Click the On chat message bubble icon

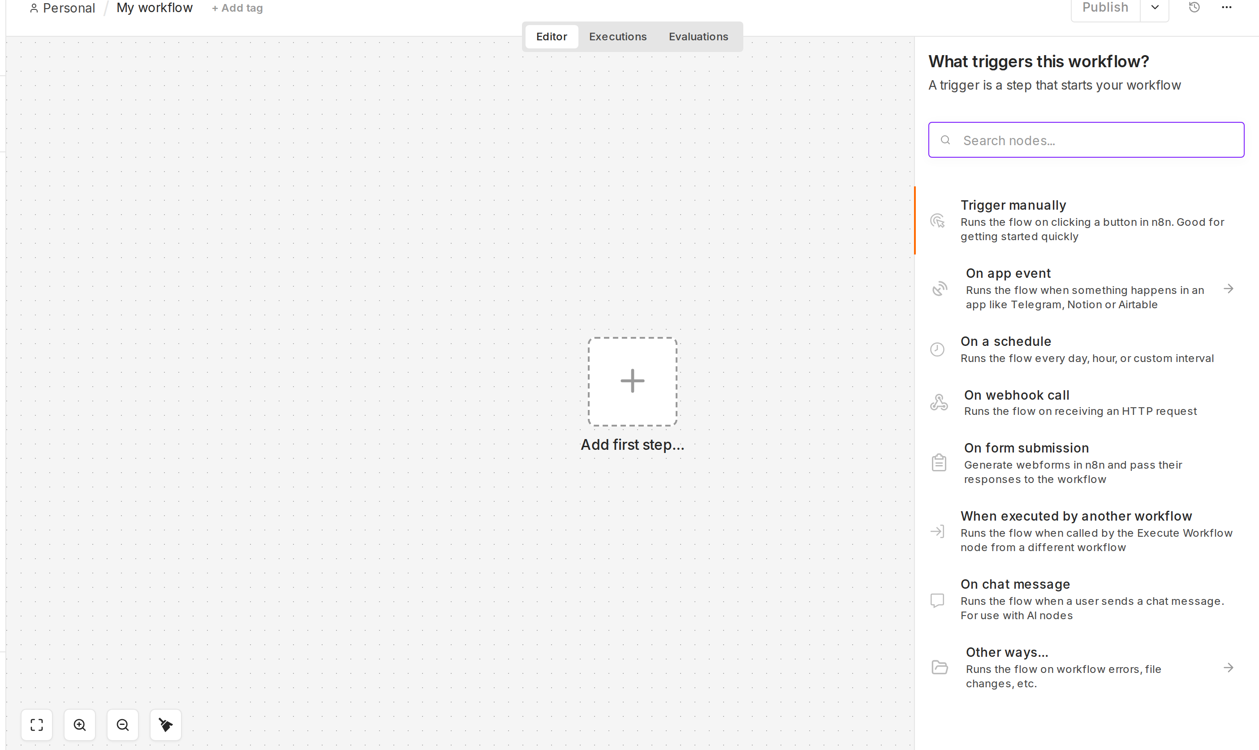(938, 600)
